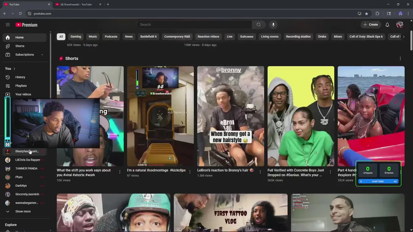The image size is (413, 232).
Task: Bookmark this page with star icon
Action: click(x=367, y=14)
